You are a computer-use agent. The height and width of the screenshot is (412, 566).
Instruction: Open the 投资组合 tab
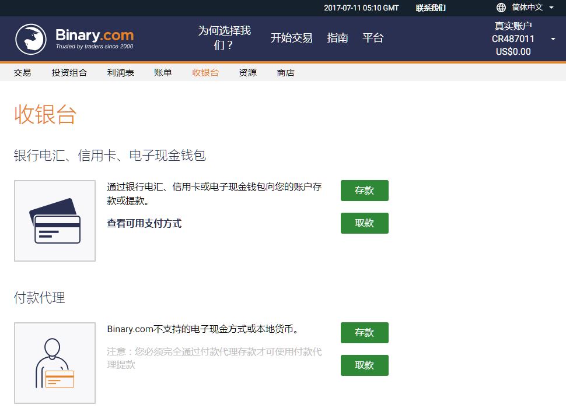point(69,73)
